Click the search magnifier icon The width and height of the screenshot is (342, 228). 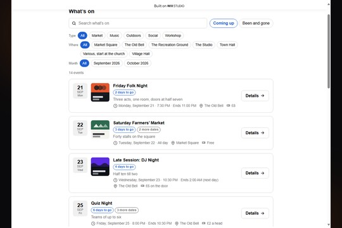[74, 23]
